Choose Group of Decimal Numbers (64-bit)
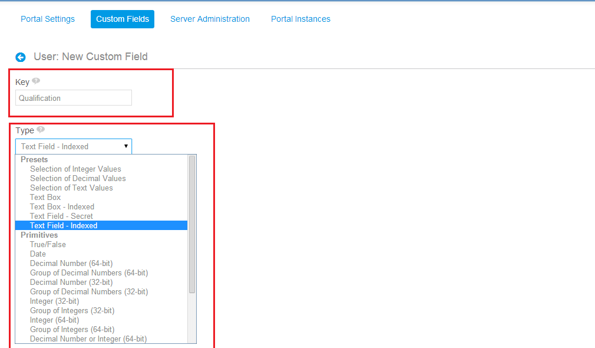The height and width of the screenshot is (348, 595). coord(101,273)
